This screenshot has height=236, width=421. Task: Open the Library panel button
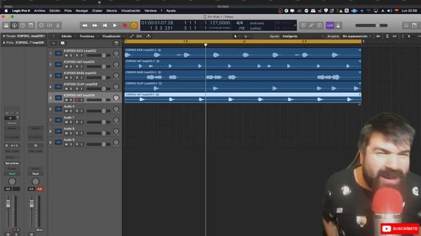tap(6, 26)
